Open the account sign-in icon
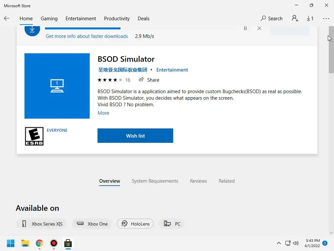 point(295,18)
